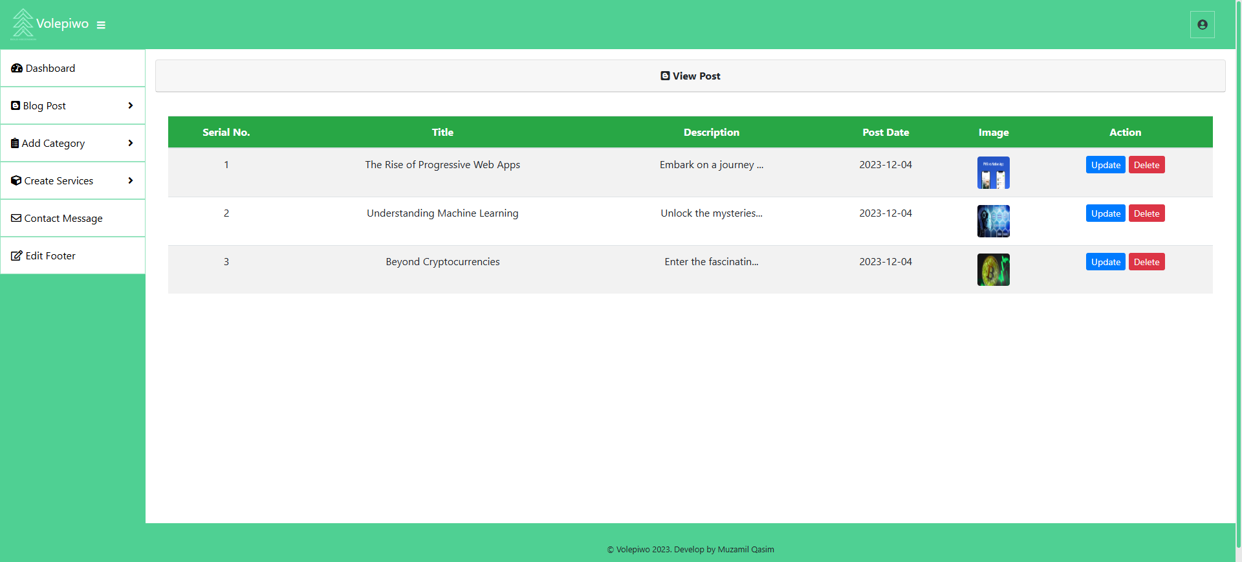The width and height of the screenshot is (1242, 562).
Task: Click the Dashboard gauge icon
Action: [x=17, y=69]
